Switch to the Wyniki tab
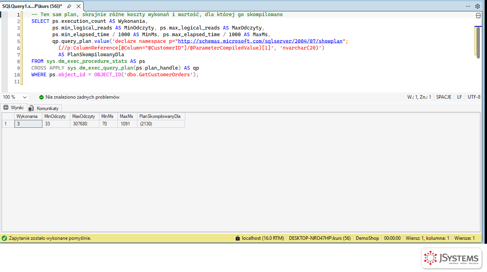The image size is (487, 272). tap(14, 108)
